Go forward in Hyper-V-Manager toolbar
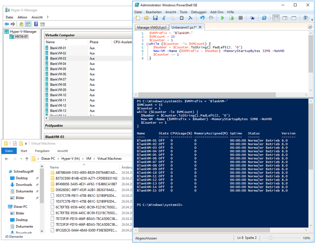The height and width of the screenshot is (243, 315). click(x=13, y=24)
